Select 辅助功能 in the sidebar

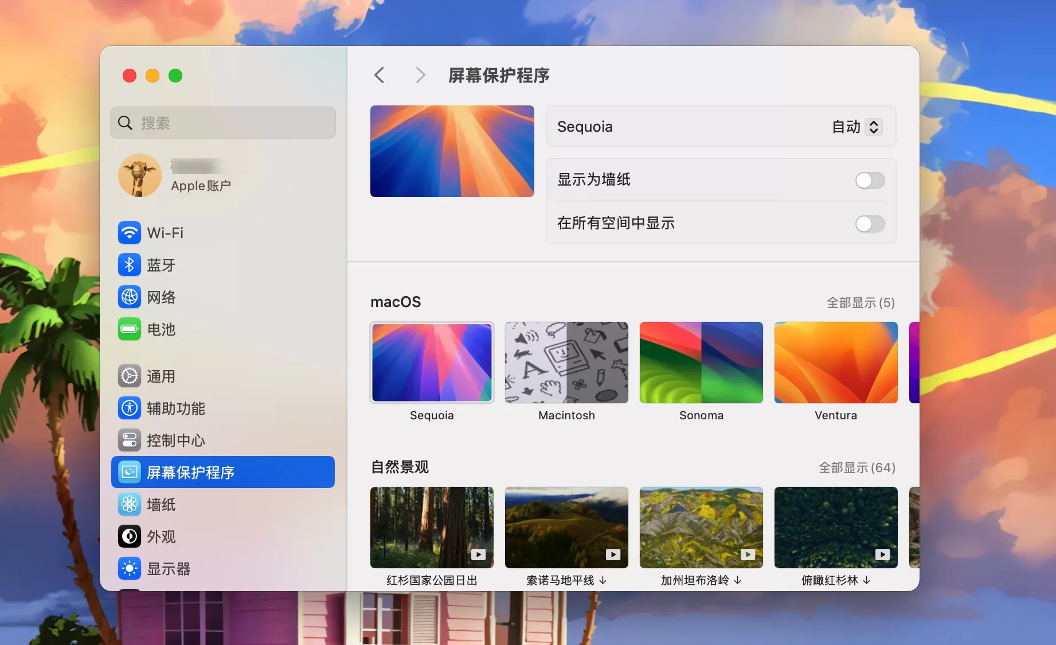(x=223, y=408)
